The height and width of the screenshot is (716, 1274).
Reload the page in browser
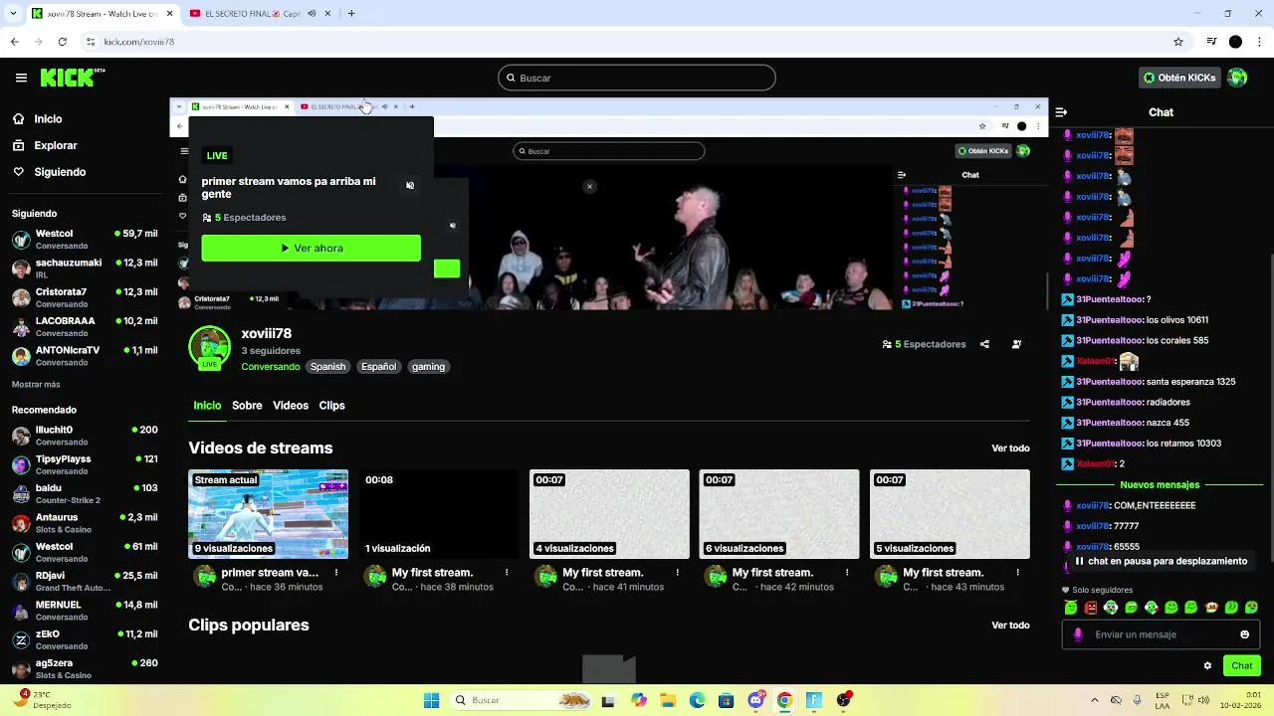[x=63, y=42]
